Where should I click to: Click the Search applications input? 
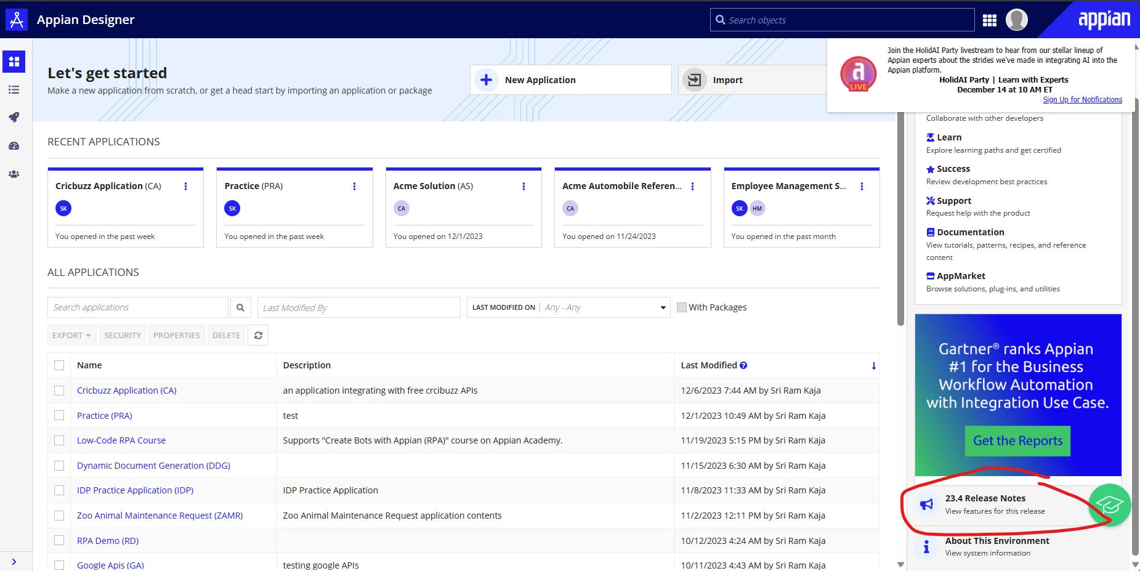point(138,307)
